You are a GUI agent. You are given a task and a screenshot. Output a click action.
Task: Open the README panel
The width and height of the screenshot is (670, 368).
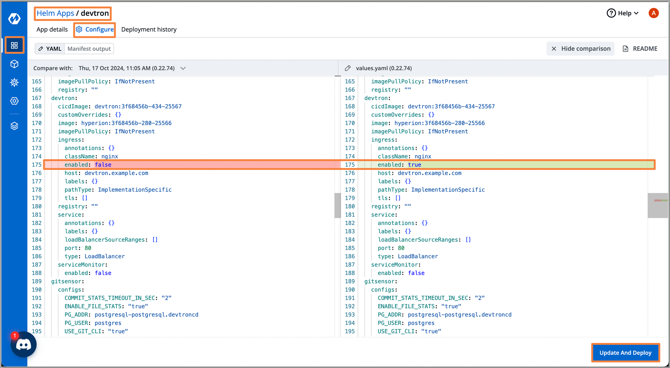640,49
